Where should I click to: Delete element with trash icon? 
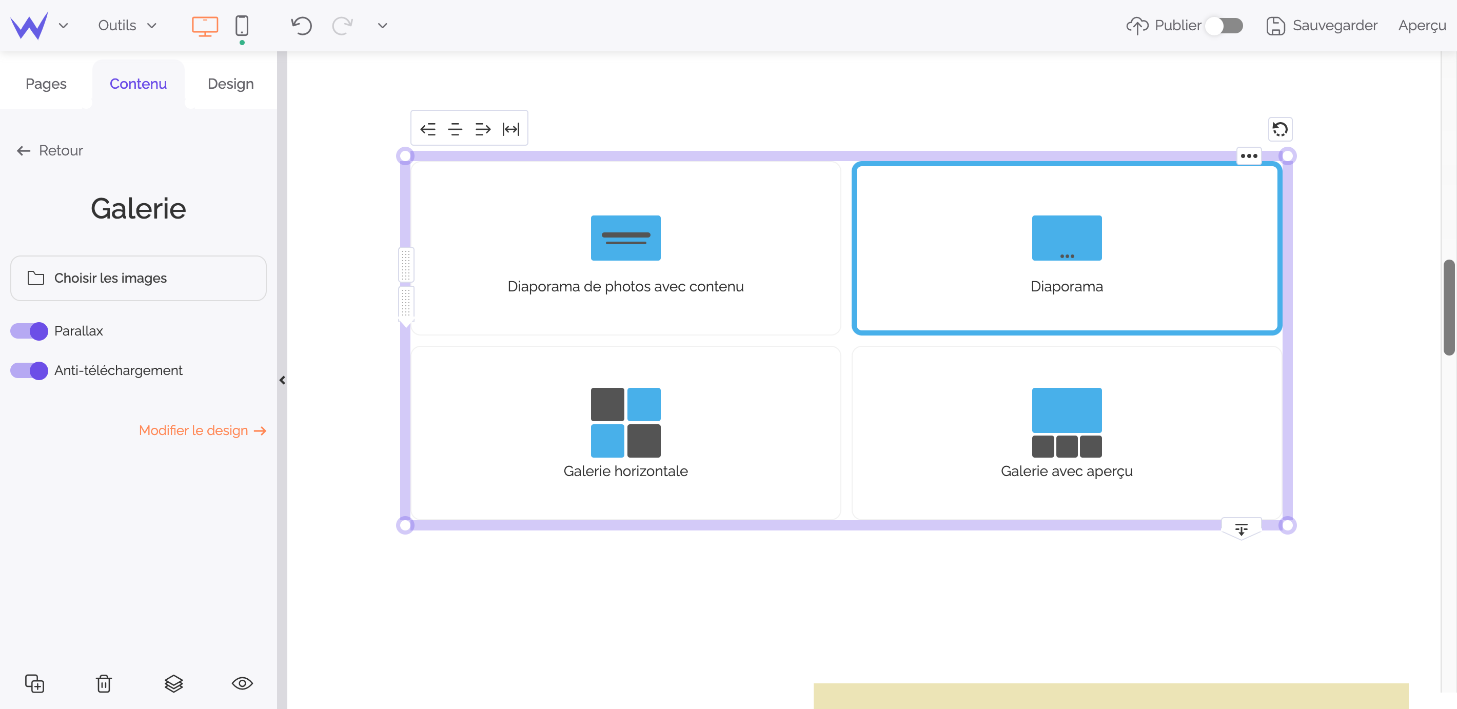click(104, 683)
